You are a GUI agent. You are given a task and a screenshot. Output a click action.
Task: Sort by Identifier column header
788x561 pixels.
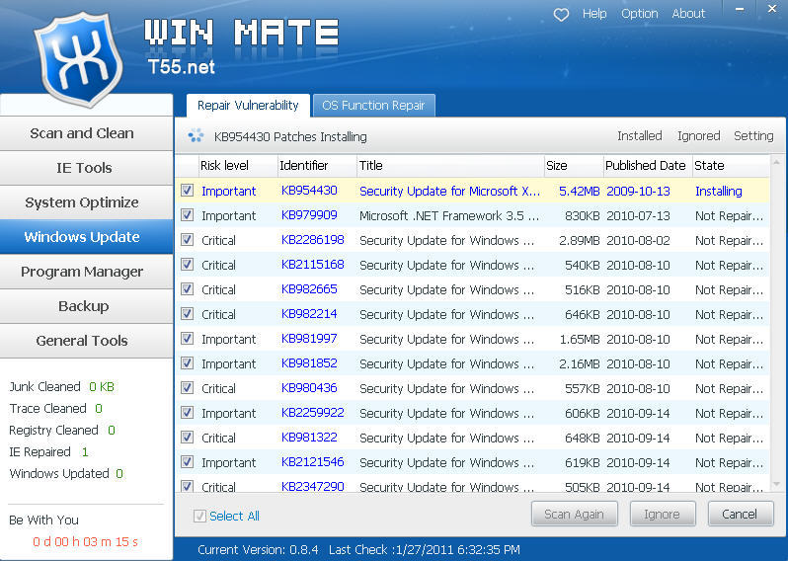point(317,165)
